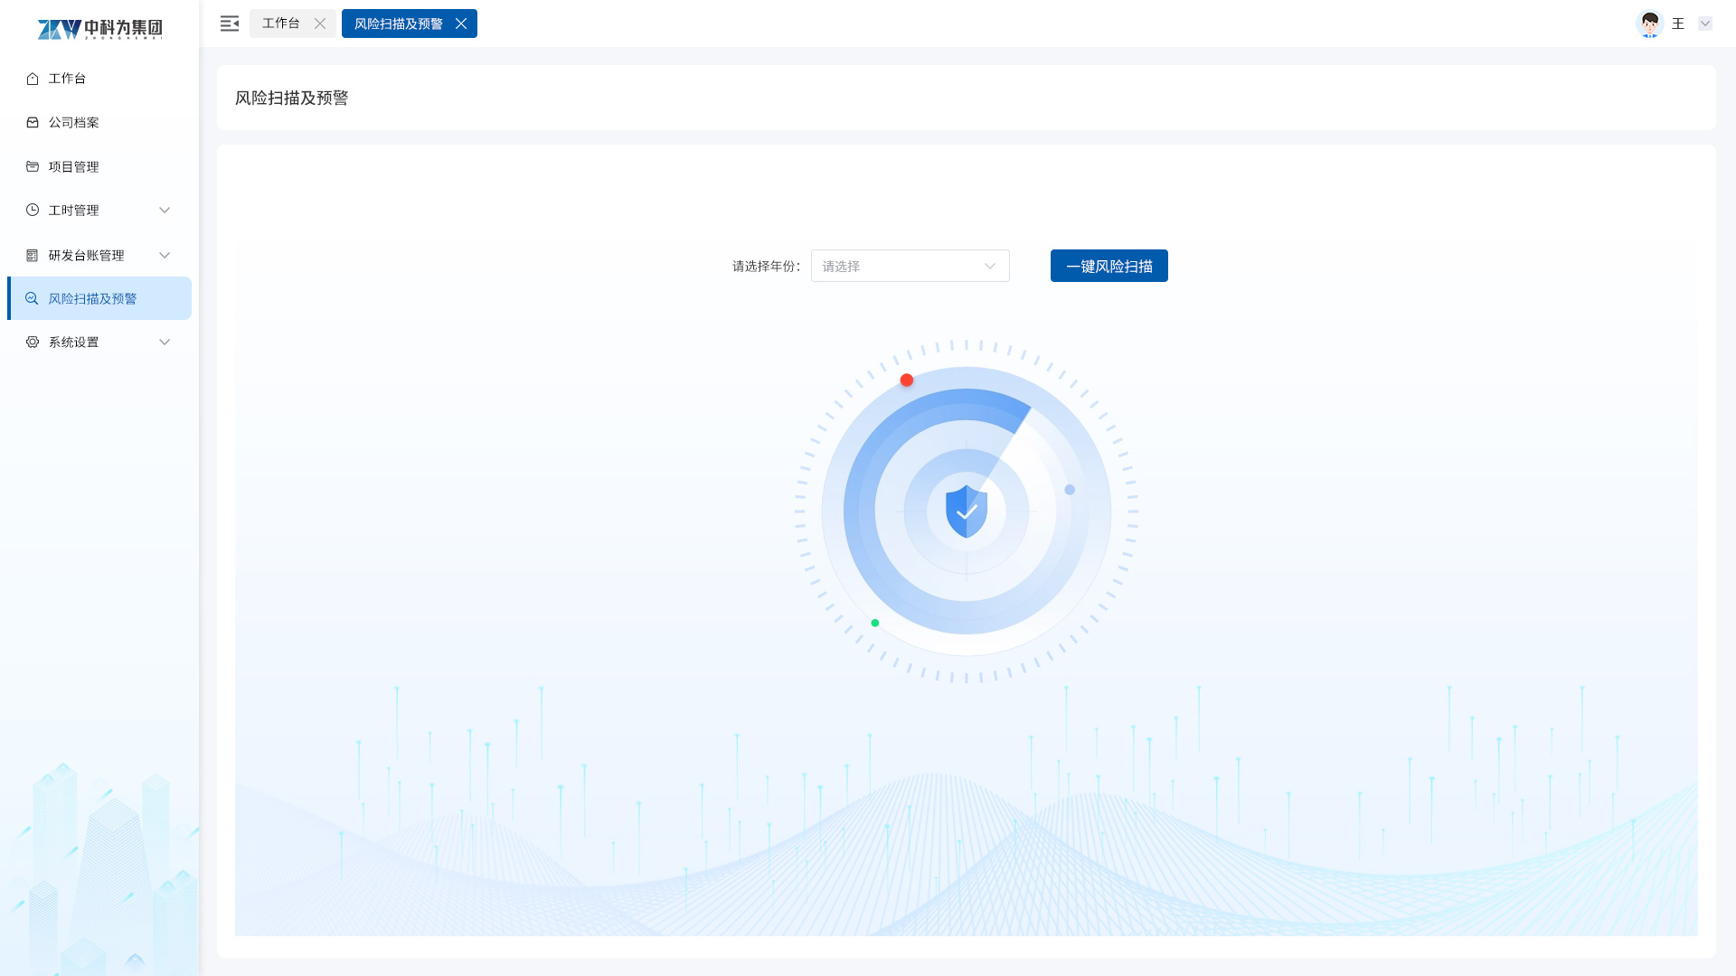Click the 公司档案 archive icon

click(x=33, y=123)
